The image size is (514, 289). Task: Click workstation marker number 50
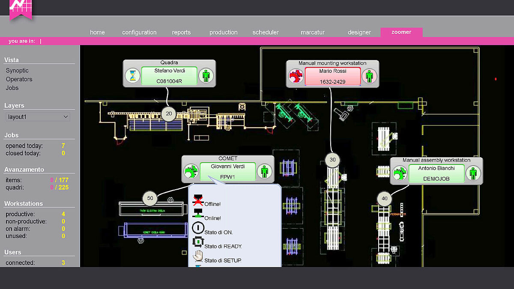point(150,198)
